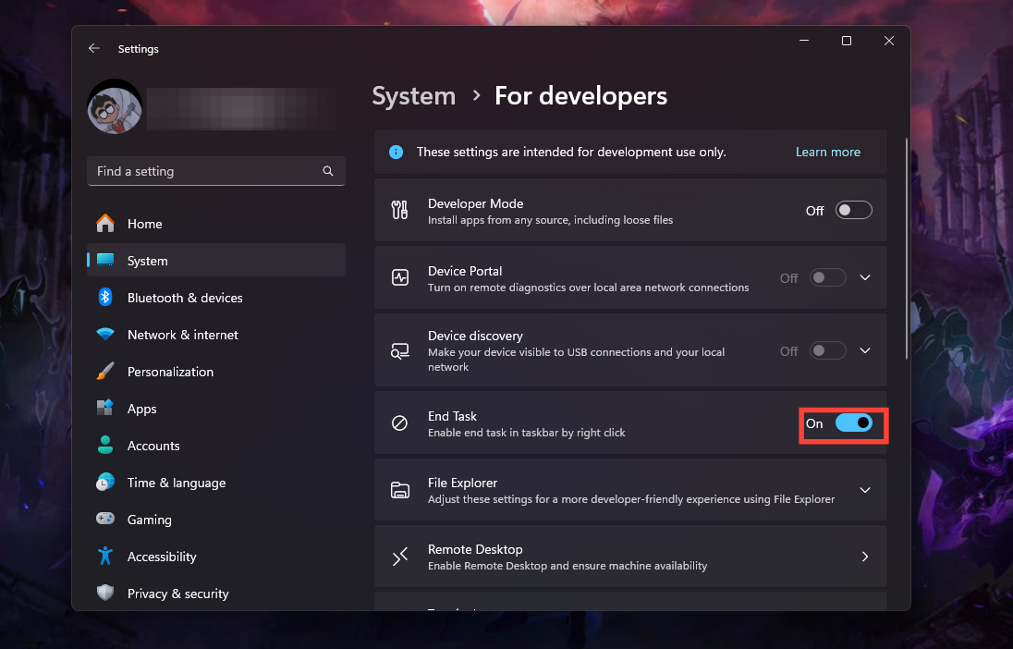
Task: Enable Developer Mode toggle
Action: pos(853,210)
